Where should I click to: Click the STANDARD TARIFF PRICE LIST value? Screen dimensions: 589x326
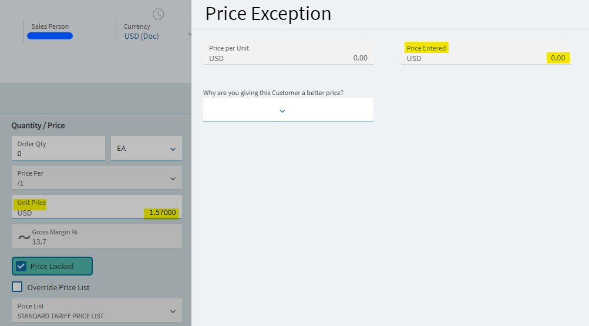62,316
